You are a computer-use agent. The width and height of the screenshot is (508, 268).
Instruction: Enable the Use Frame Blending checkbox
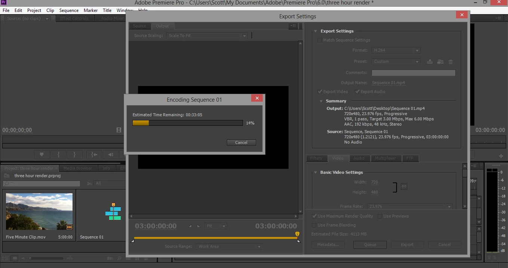pyautogui.click(x=314, y=225)
